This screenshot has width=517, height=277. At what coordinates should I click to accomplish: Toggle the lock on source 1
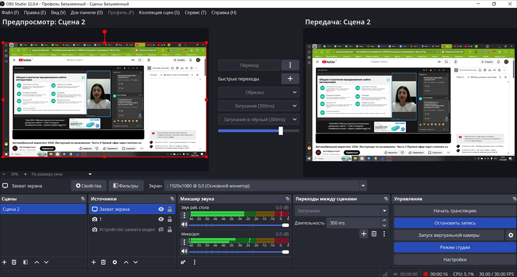pos(170,219)
